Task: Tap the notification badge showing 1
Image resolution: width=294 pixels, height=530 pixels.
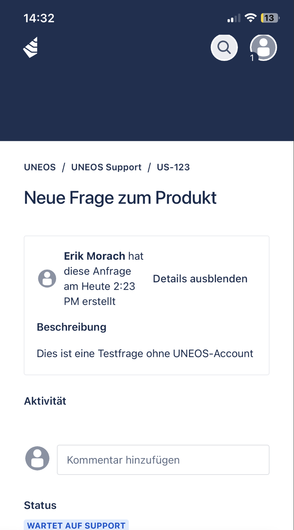Action: 252,58
